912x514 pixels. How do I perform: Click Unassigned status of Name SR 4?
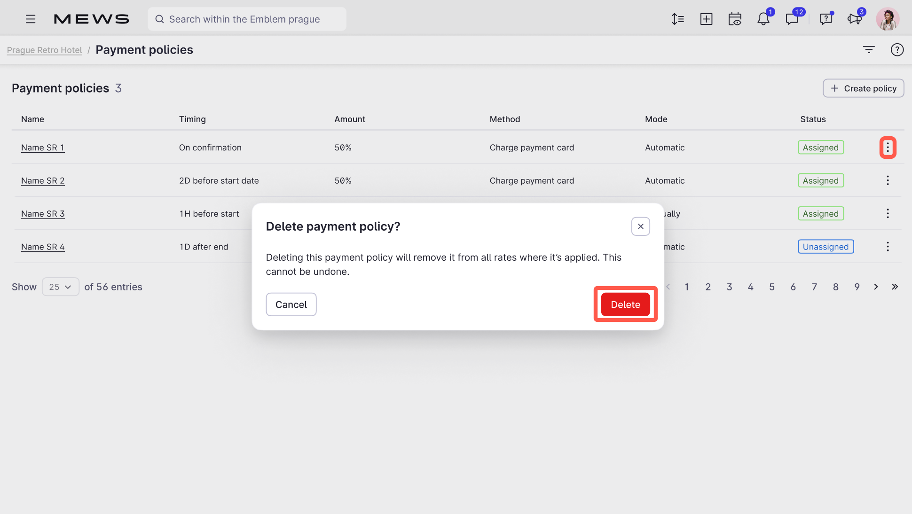826,247
